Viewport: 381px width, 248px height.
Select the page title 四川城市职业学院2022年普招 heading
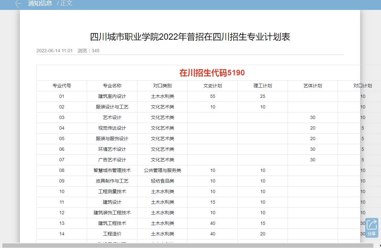pos(190,37)
